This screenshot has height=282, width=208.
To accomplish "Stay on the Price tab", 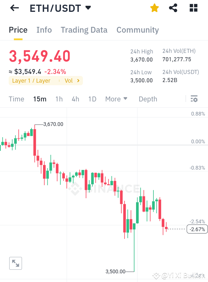I will (18, 30).
